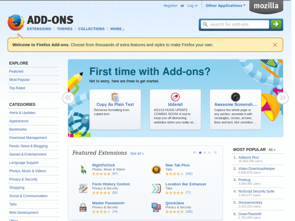Screen dimensions: 295x221
Task: Select the second featured extensions page dot
Action: point(205,153)
